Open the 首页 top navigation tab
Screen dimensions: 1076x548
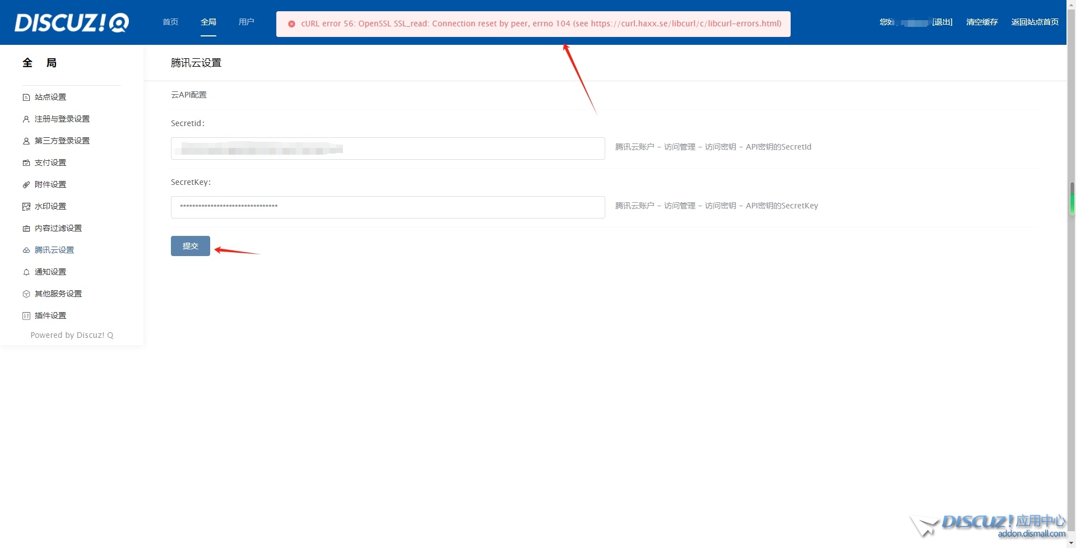(x=170, y=22)
